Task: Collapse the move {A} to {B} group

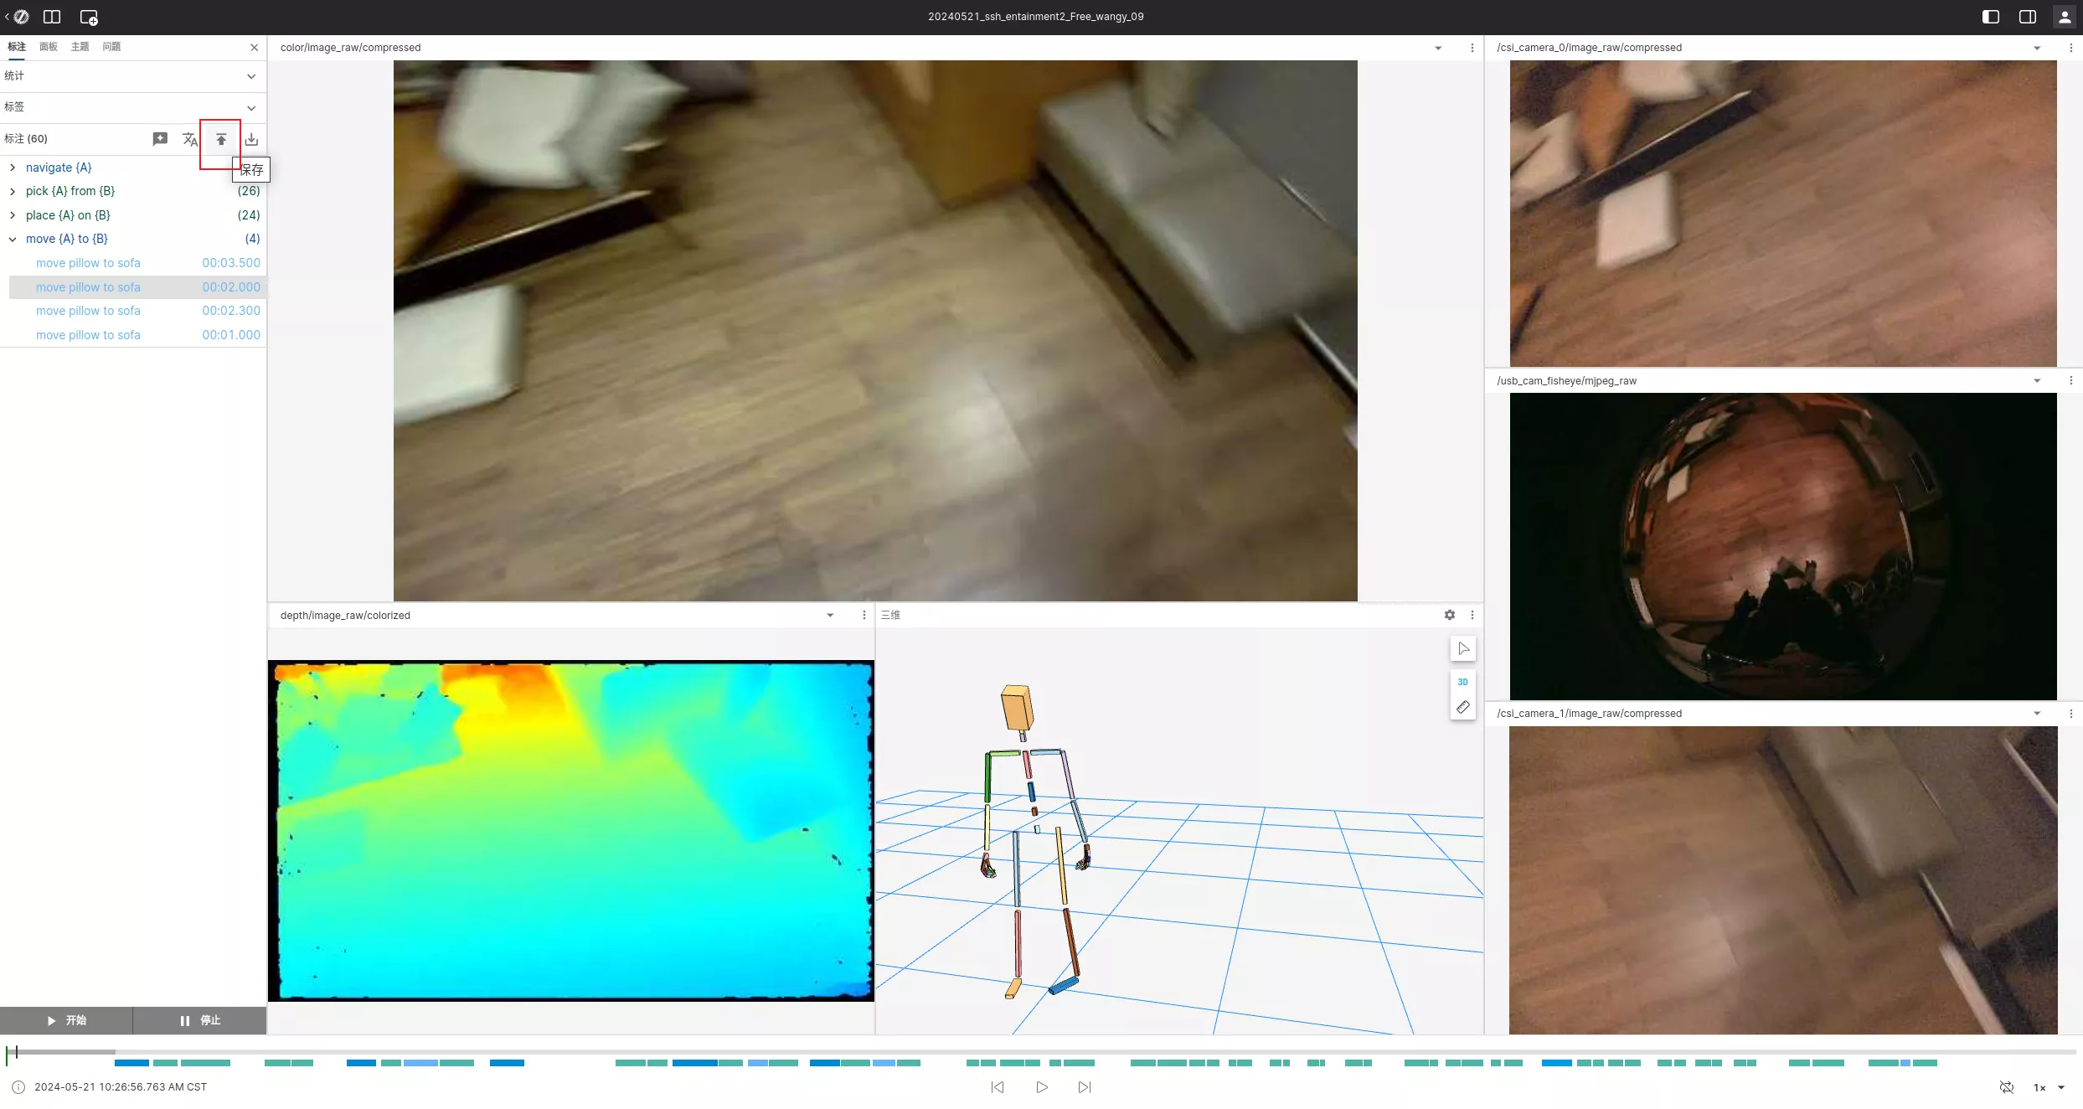Action: [13, 239]
